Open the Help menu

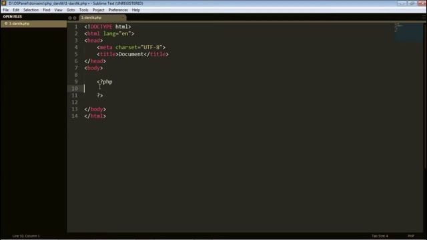point(136,10)
